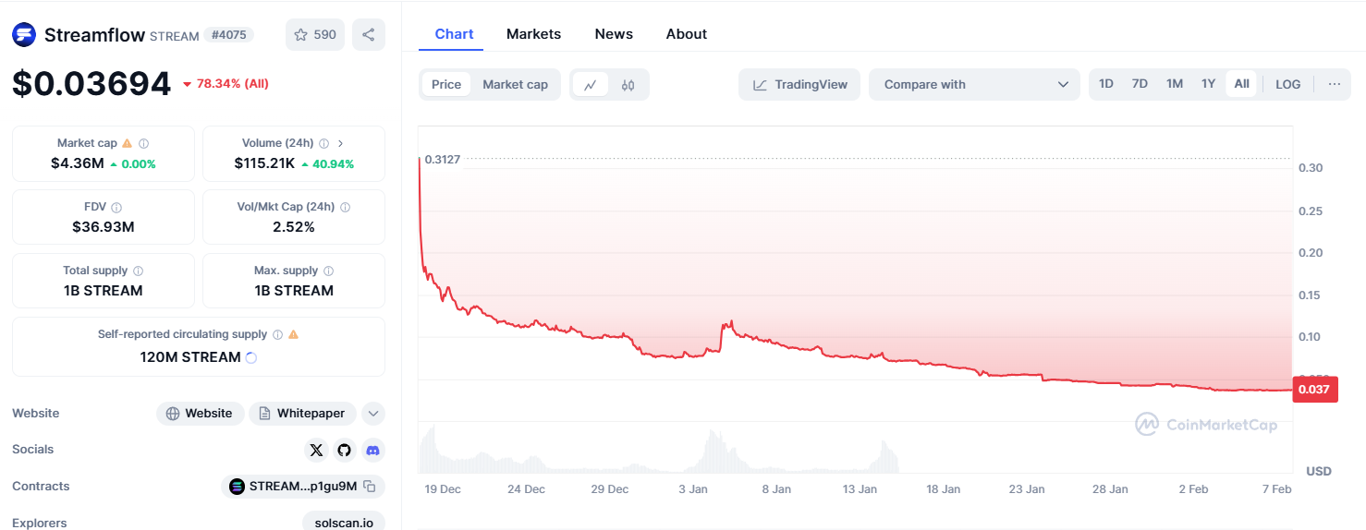Click the #4075 rank badge

click(x=228, y=35)
